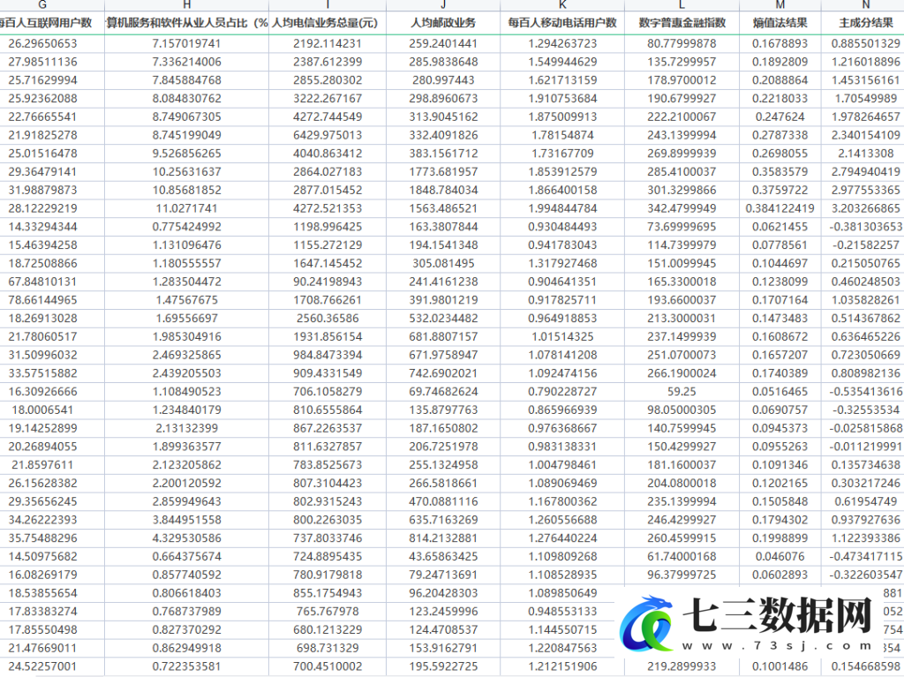Select cell with value 0.885501329

[863, 44]
